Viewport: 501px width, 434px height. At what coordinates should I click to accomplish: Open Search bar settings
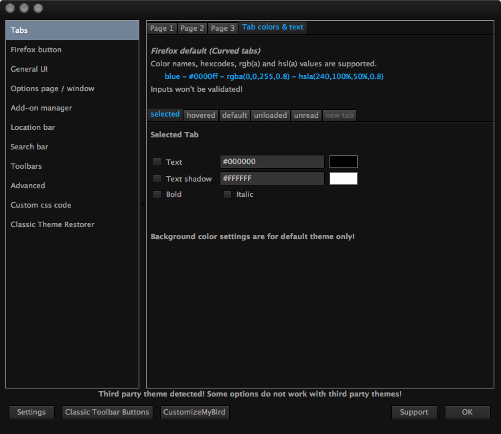pos(72,147)
